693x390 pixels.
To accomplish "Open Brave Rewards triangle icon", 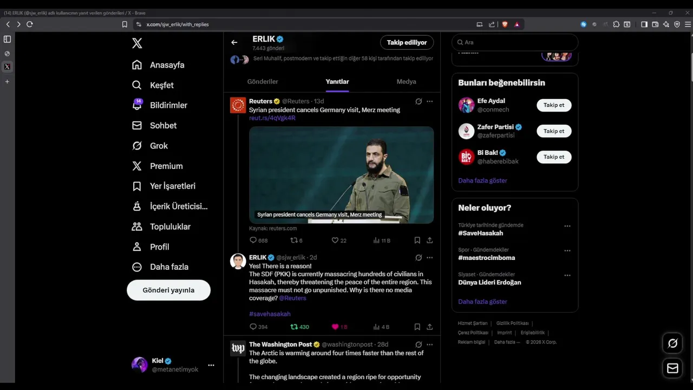I will coord(517,24).
